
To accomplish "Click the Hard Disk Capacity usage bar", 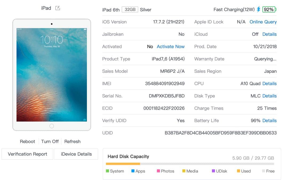I will click(190, 163).
